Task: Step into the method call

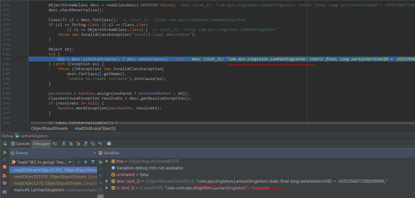Action: (x=71, y=143)
